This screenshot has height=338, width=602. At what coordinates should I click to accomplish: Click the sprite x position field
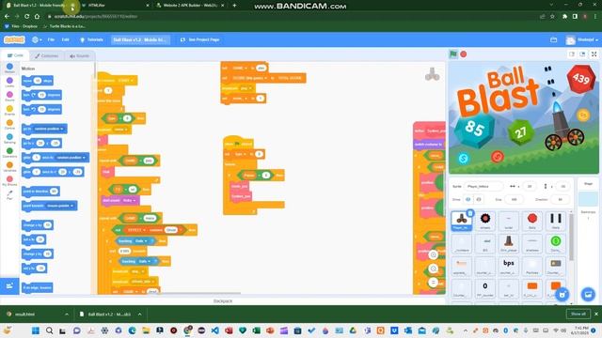pos(529,186)
